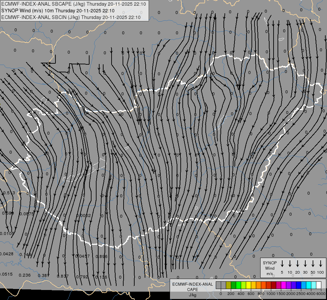
Task: Click the 1500 tick label on CAPE scale
Action: (x=281, y=294)
